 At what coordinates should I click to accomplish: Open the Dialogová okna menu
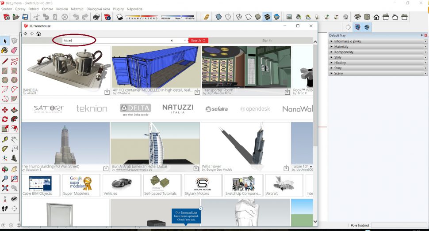[98, 9]
